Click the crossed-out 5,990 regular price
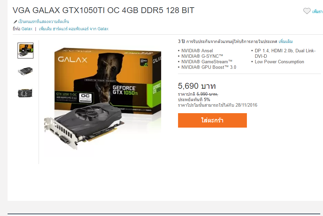Image resolution: width=323 pixels, height=216 pixels. [207, 94]
